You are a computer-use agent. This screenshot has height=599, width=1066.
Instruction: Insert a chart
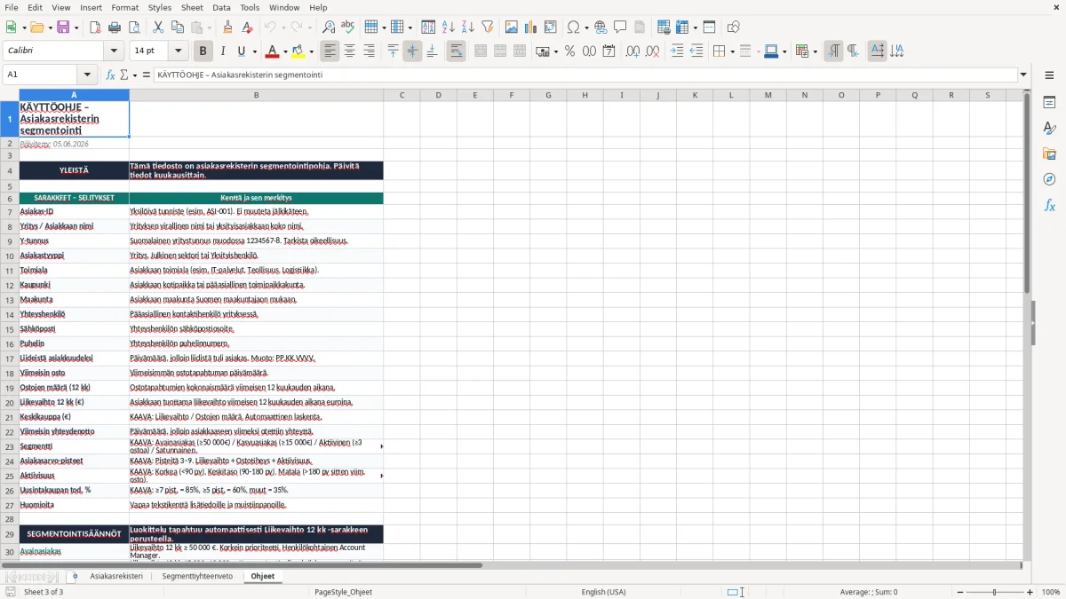pos(531,28)
